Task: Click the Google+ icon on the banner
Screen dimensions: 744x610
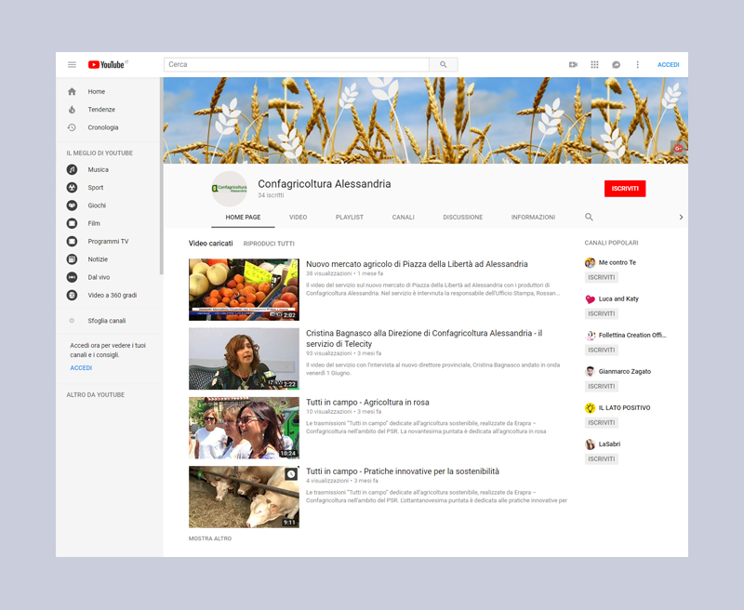Action: coord(678,149)
